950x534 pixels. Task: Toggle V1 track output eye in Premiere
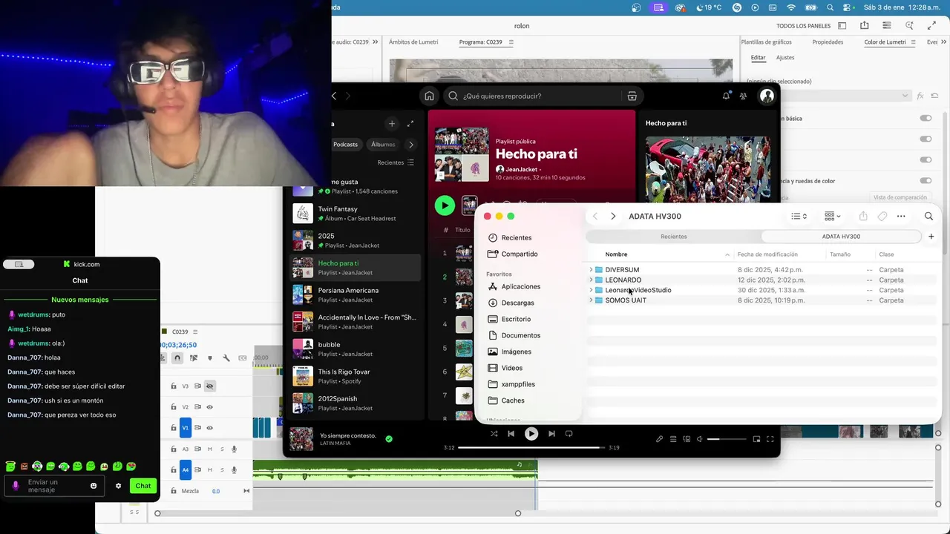[209, 428]
